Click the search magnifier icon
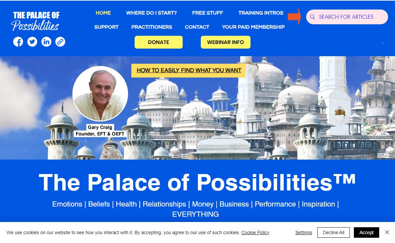This screenshot has width=395, height=243. tap(313, 17)
